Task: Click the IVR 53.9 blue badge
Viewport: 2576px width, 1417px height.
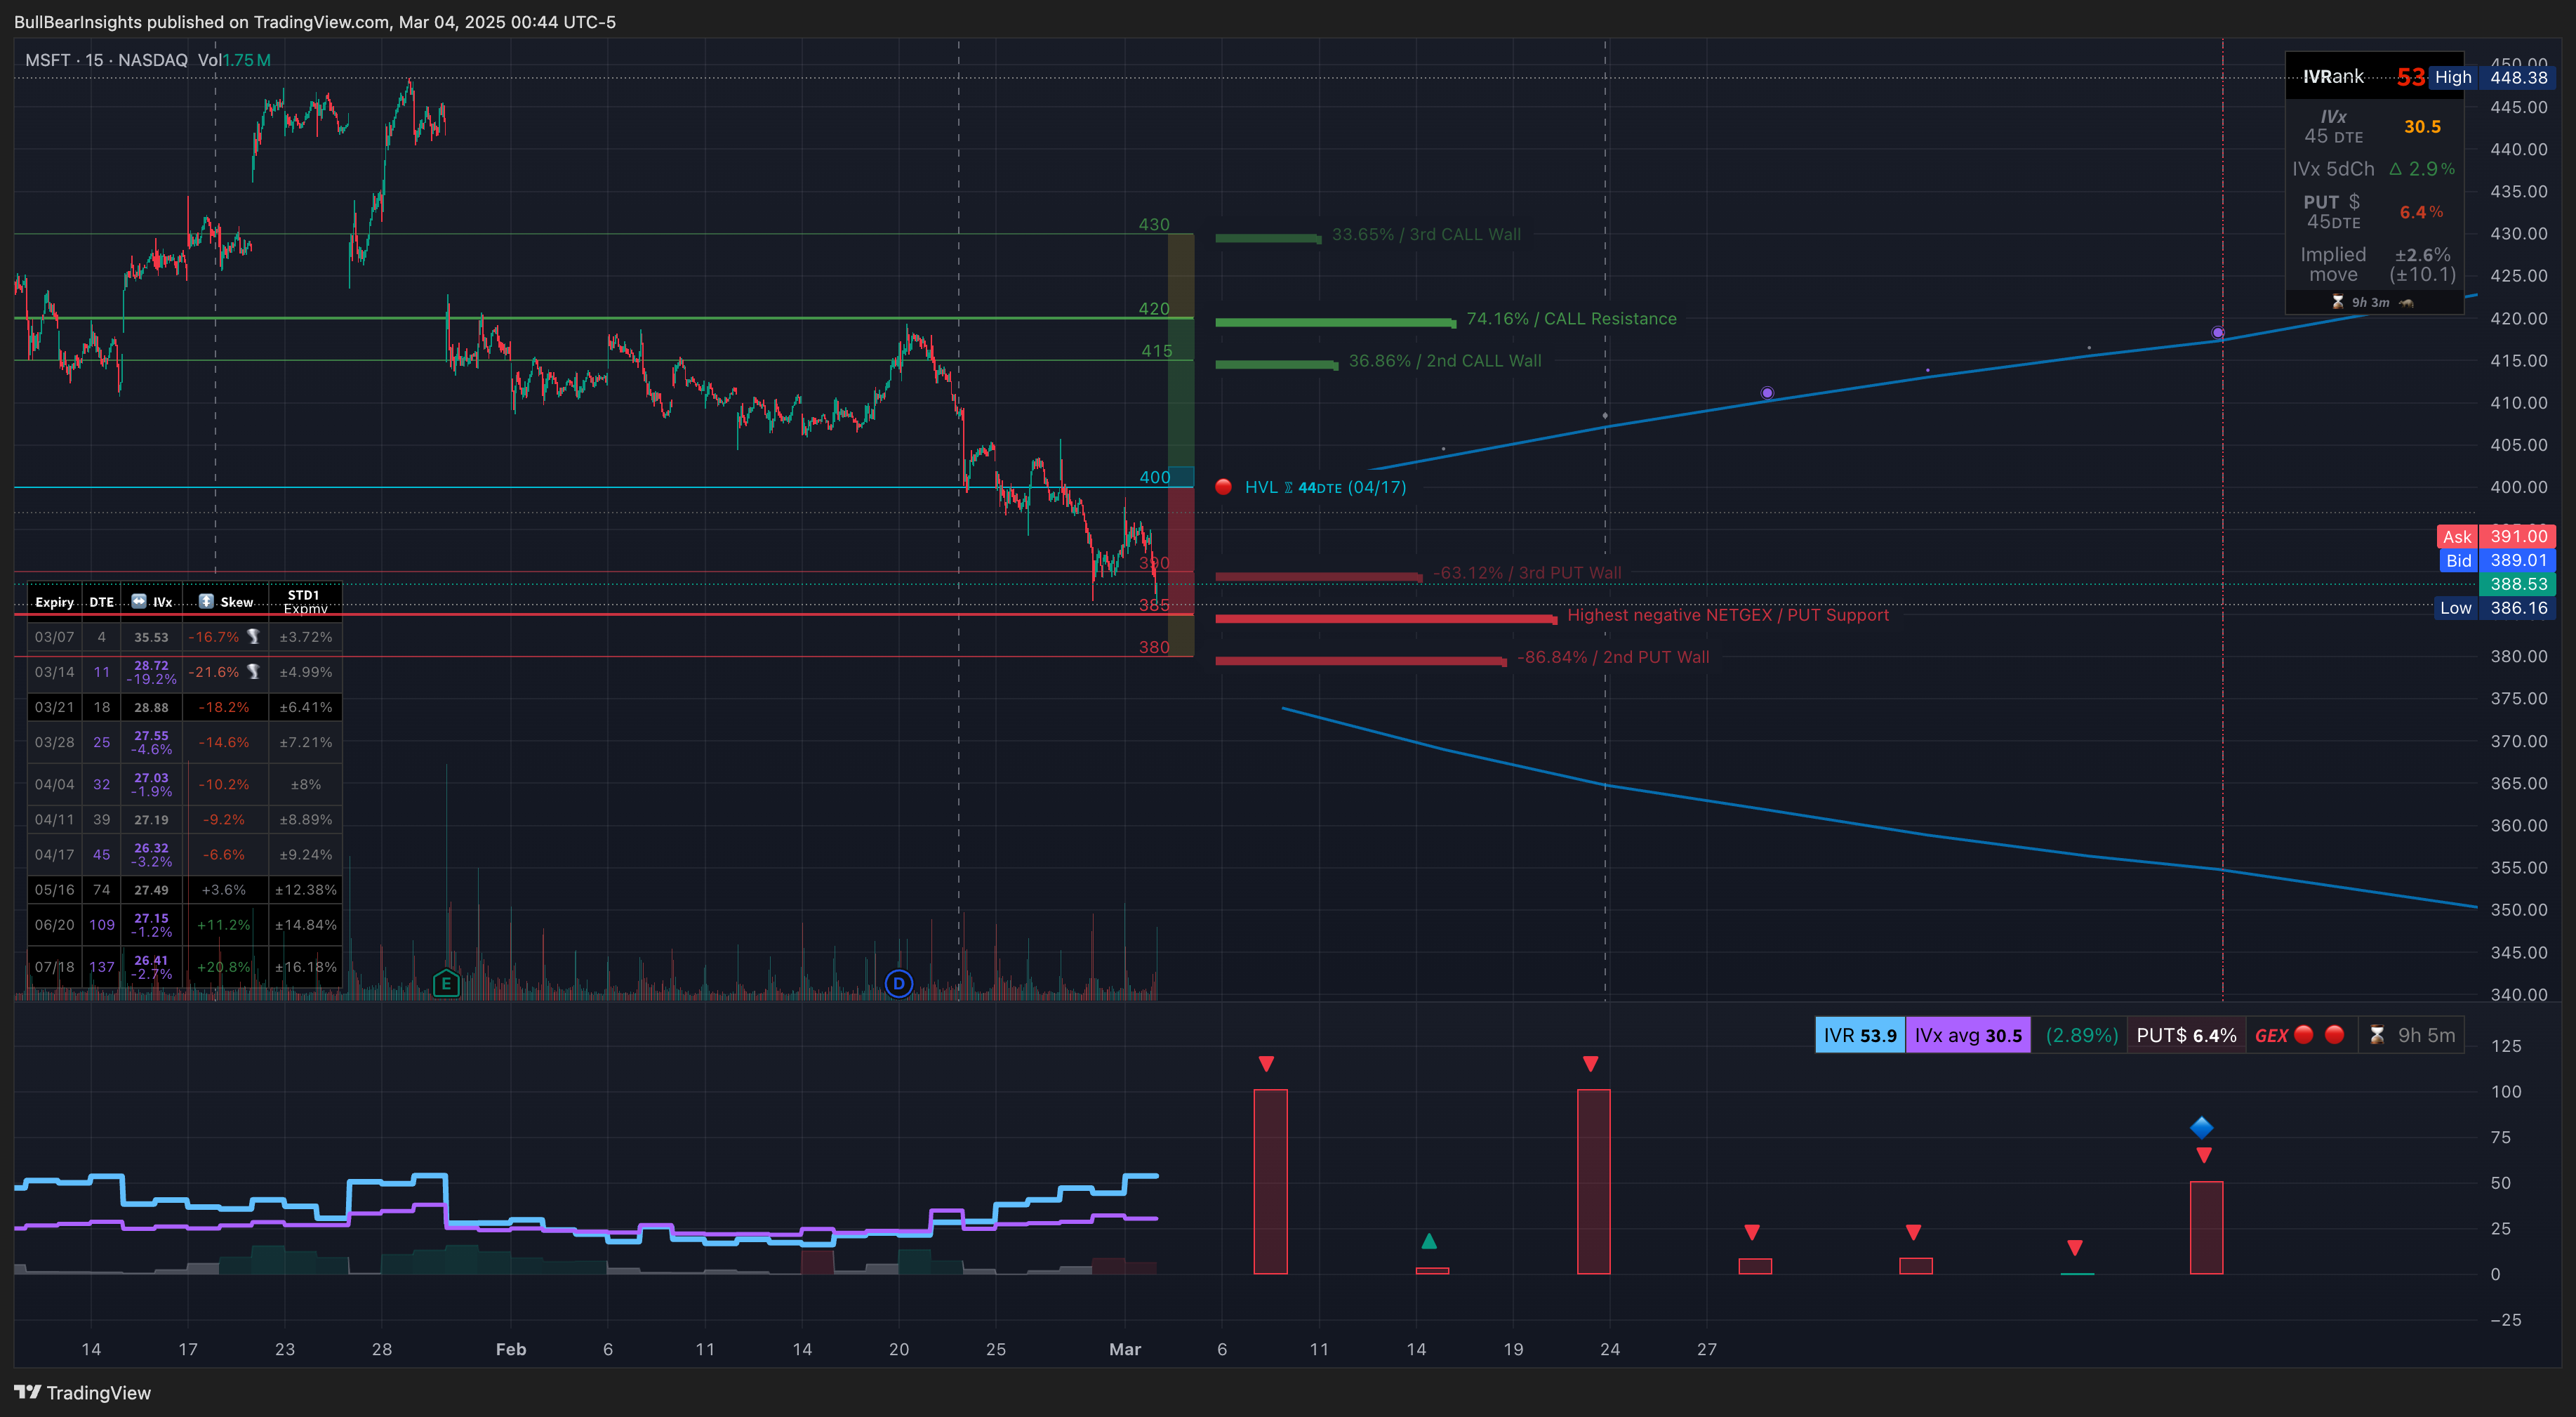Action: (x=1860, y=1035)
